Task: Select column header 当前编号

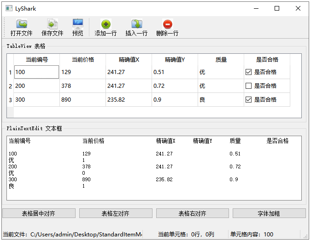Action: tap(37, 59)
